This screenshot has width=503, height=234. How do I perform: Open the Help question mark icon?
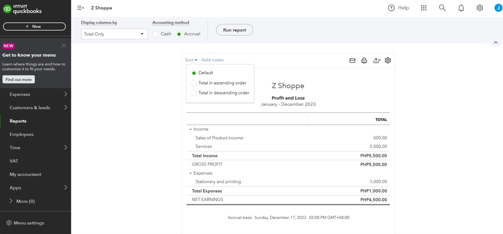(x=391, y=8)
